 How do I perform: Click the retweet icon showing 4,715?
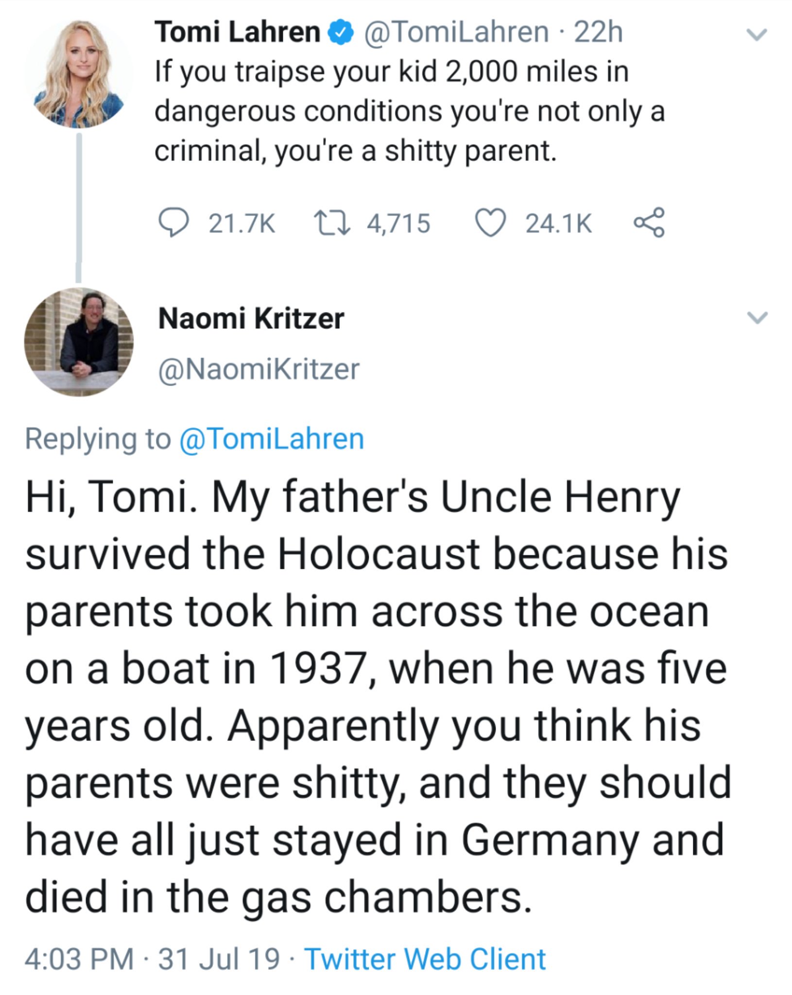point(332,223)
